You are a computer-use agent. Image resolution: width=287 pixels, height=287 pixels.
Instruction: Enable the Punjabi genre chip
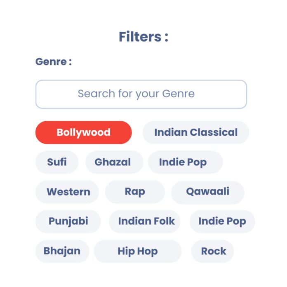(x=68, y=221)
